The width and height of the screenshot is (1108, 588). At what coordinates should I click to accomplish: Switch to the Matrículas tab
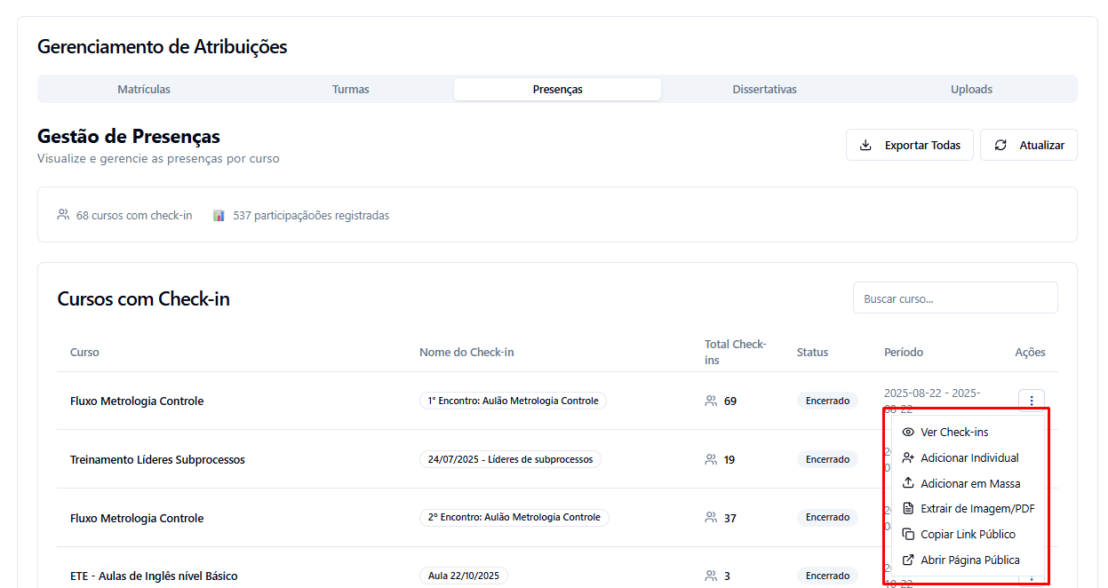[144, 90]
